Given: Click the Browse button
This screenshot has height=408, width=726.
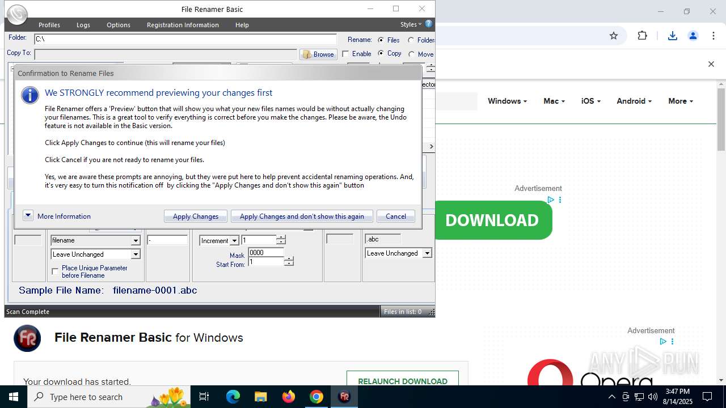Looking at the screenshot, I should (318, 54).
